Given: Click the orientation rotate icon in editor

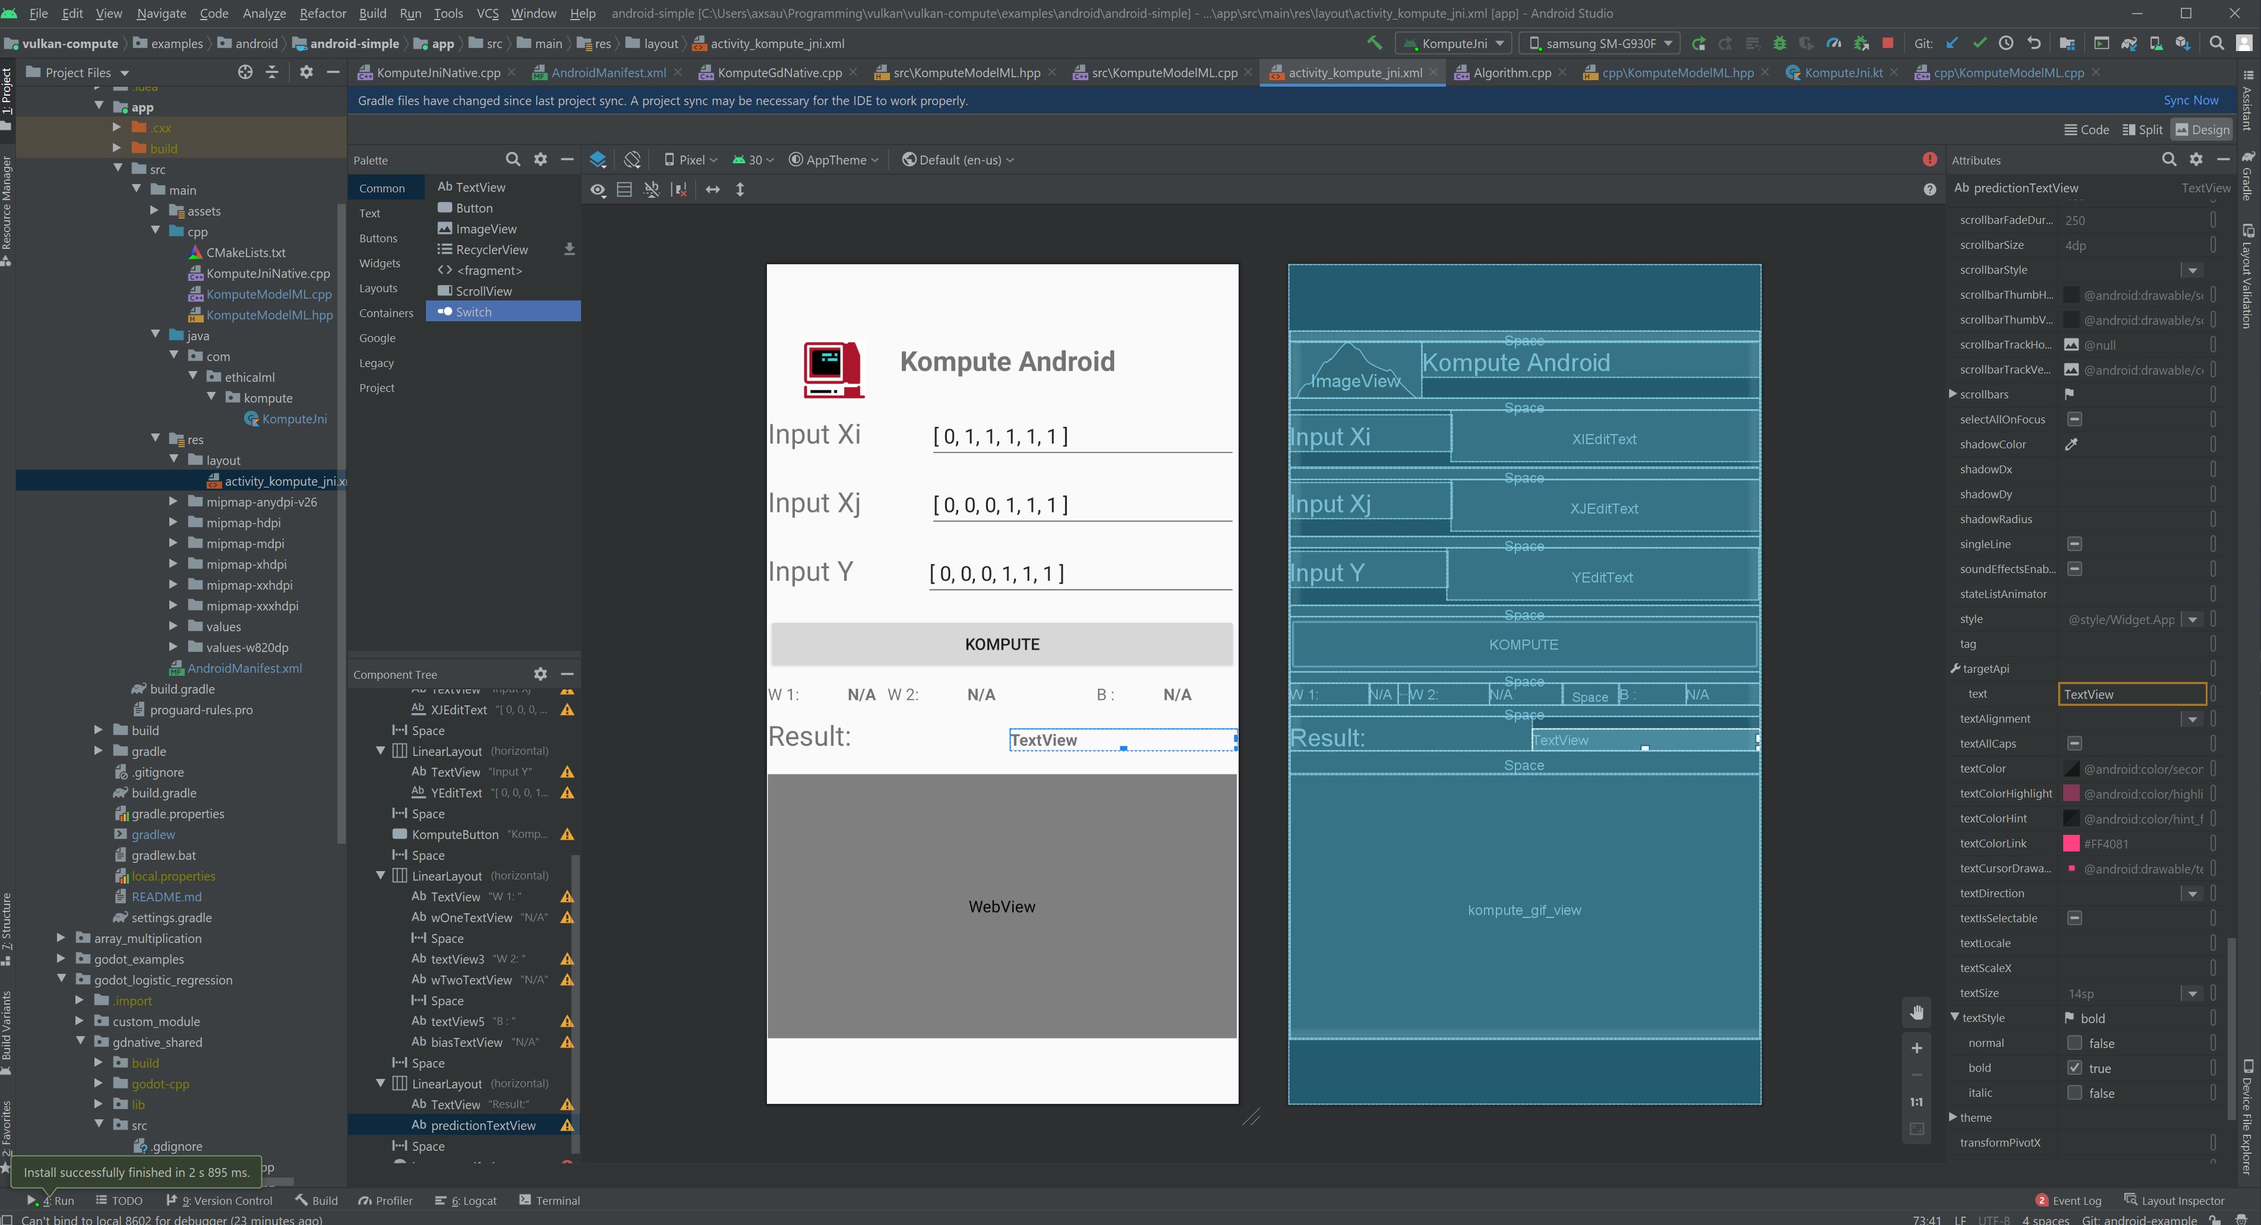Looking at the screenshot, I should (x=632, y=160).
